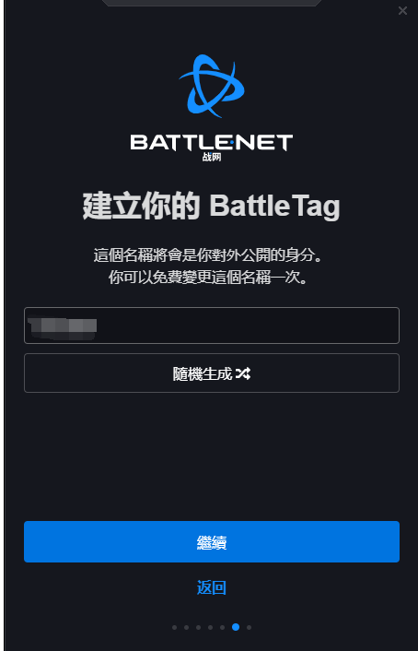
Task: Click the 战网 text under the wordmark
Action: tap(212, 158)
